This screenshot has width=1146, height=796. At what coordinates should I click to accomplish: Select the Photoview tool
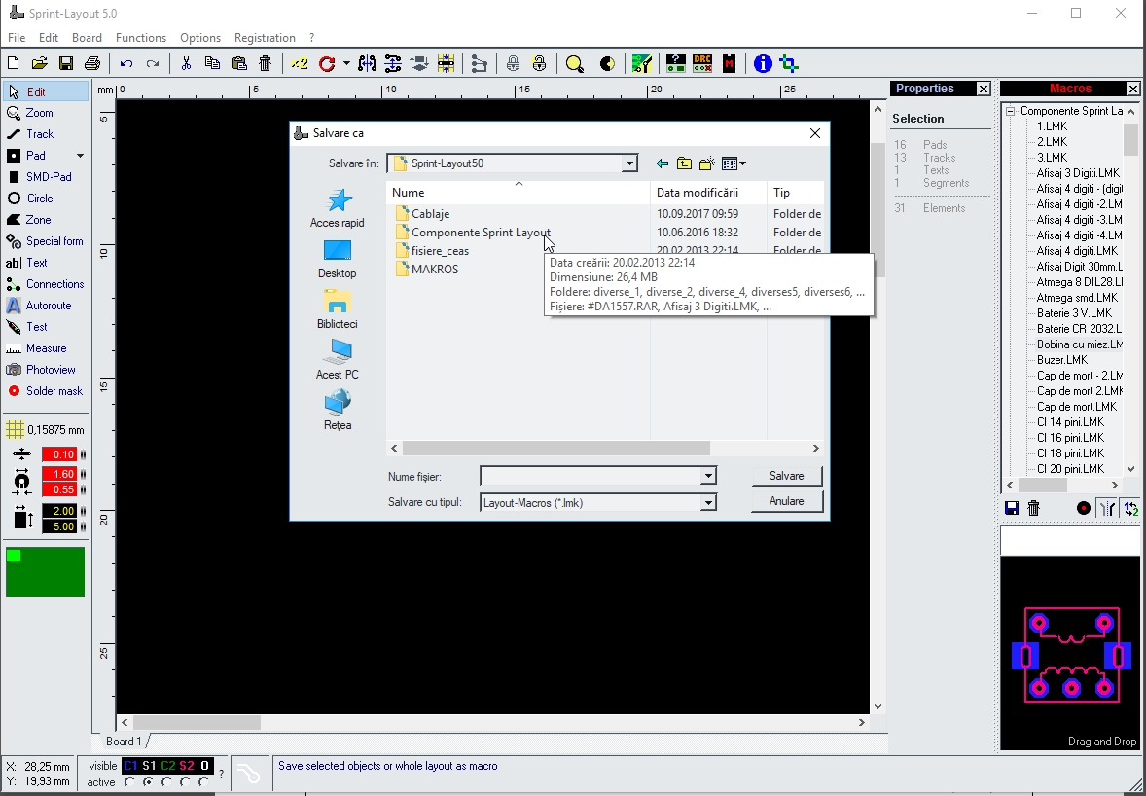[46, 370]
